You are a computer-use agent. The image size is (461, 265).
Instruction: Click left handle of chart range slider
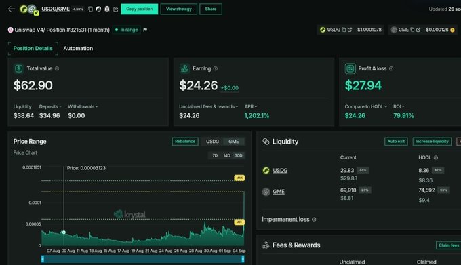pyautogui.click(x=43, y=259)
